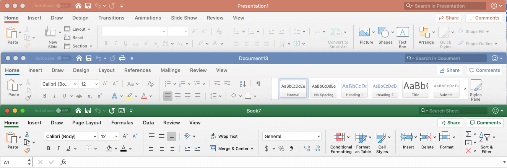Screen dimensions: 507x168
Task: Open Section dropdown in PowerPoint
Action: (78, 46)
